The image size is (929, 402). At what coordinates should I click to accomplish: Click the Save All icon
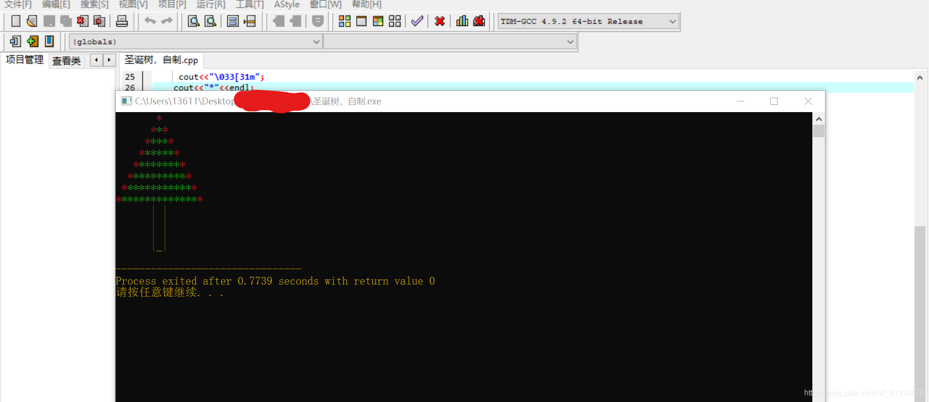pos(66,21)
